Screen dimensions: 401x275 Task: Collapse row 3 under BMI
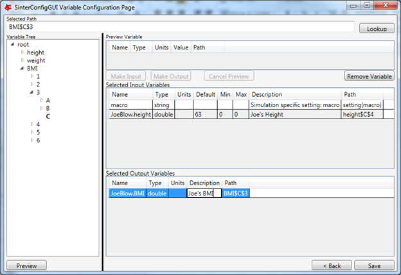coord(31,92)
